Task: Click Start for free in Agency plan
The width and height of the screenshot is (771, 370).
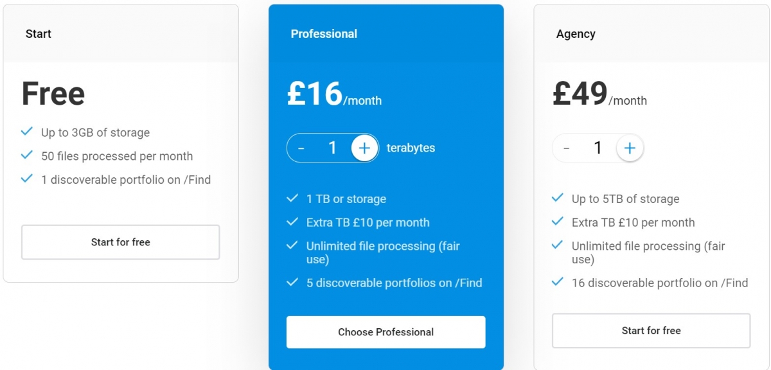Action: tap(651, 331)
